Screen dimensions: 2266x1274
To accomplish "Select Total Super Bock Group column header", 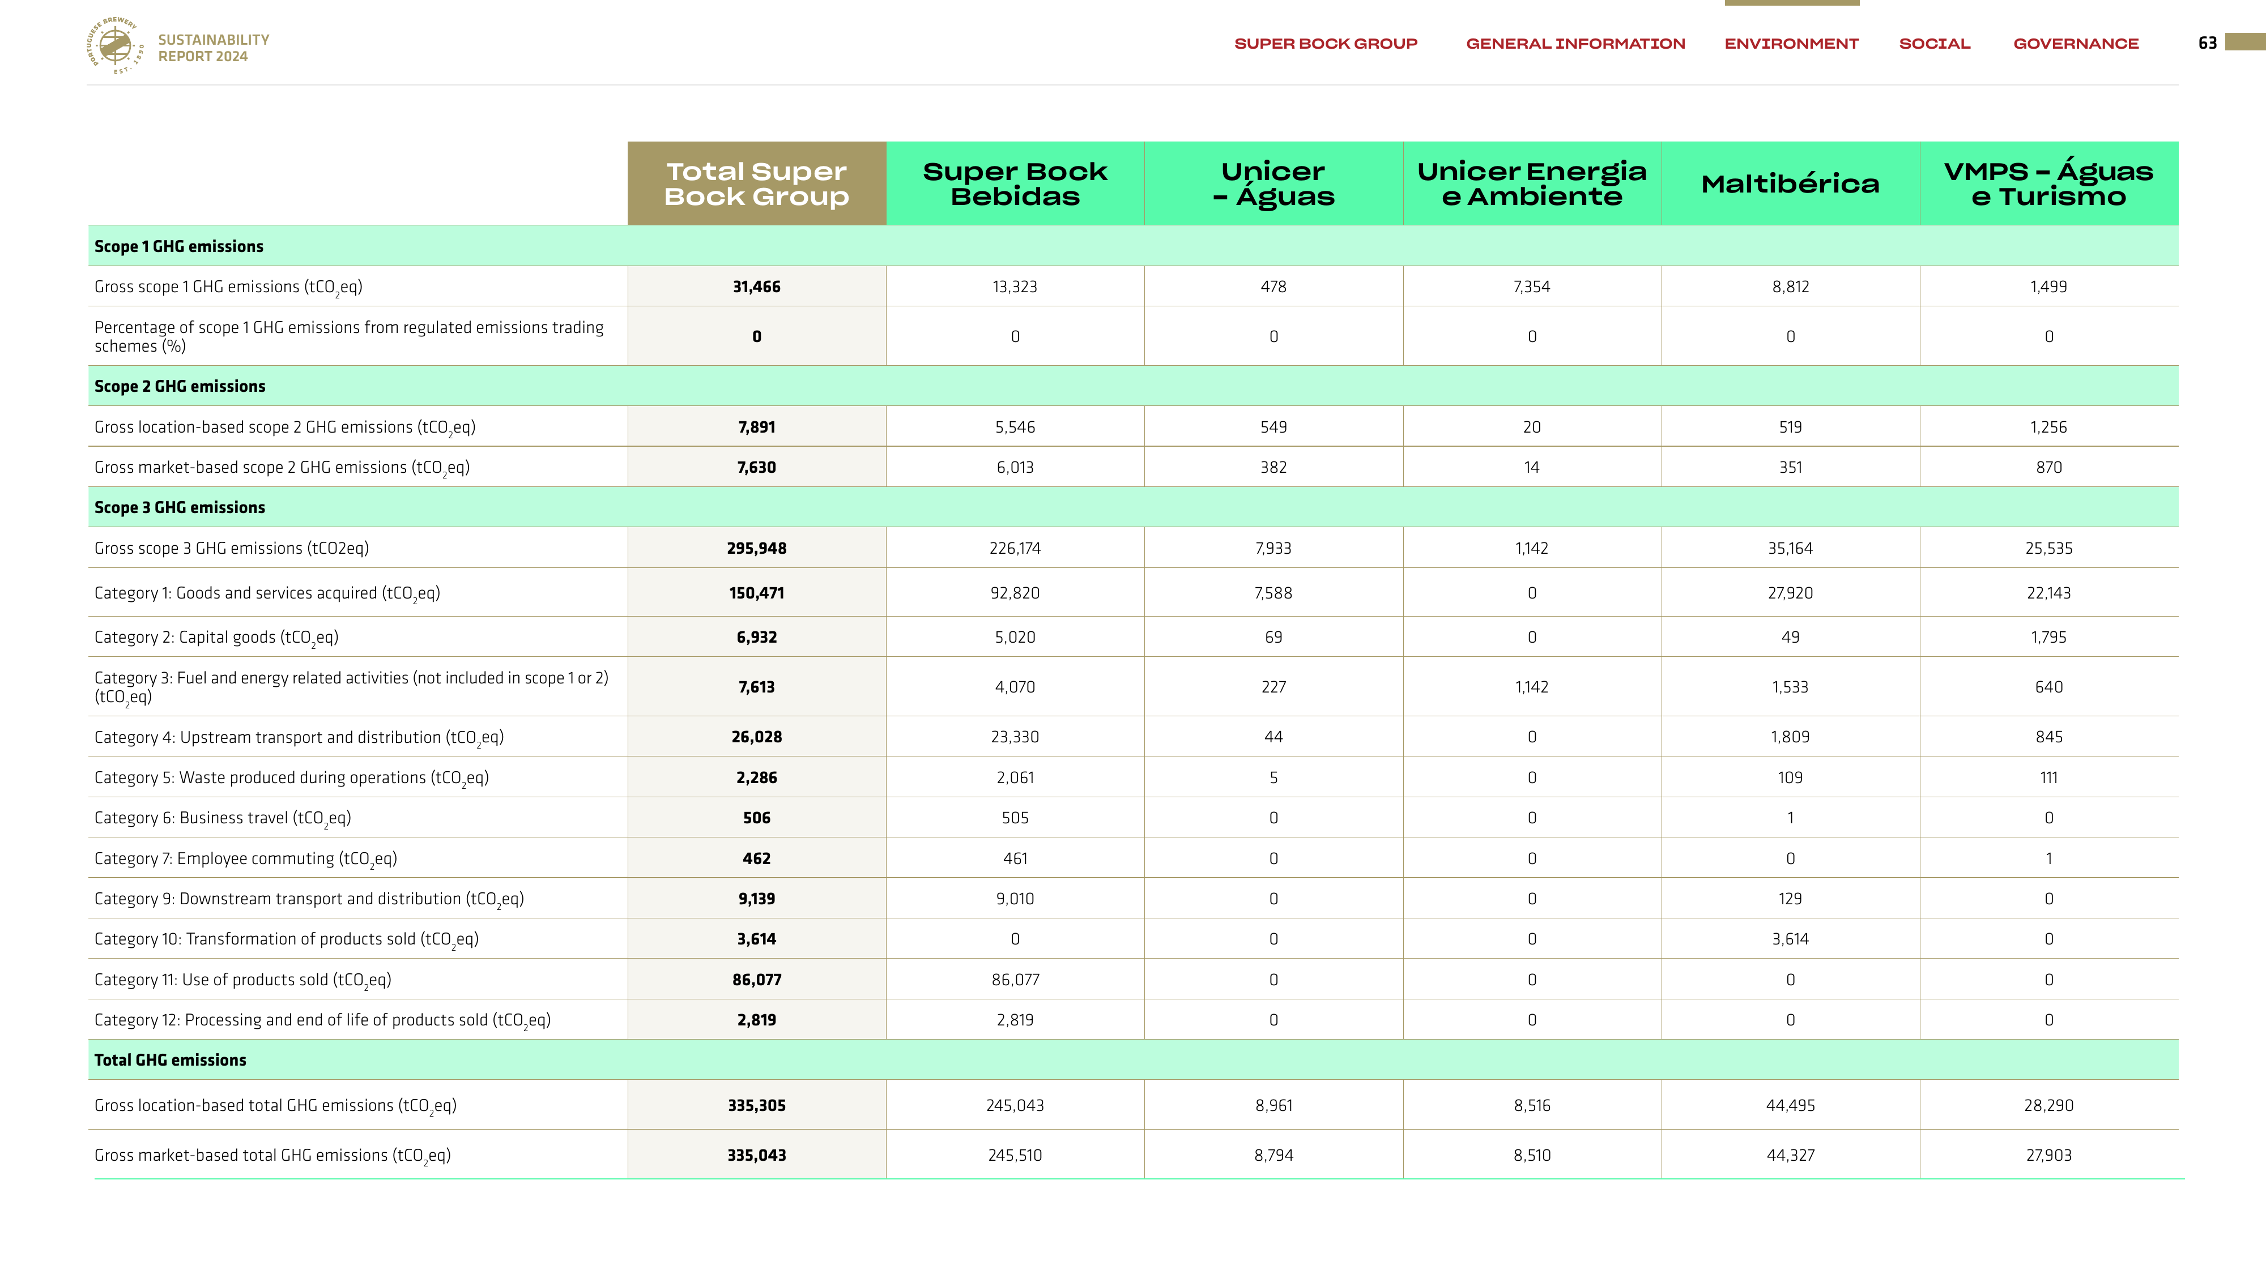I will 756,184.
